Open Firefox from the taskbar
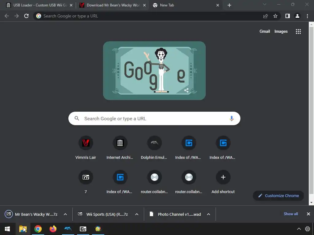This screenshot has height=235, width=314. [53, 229]
